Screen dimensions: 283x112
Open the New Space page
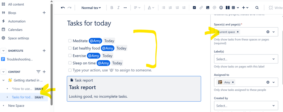(x=16, y=106)
